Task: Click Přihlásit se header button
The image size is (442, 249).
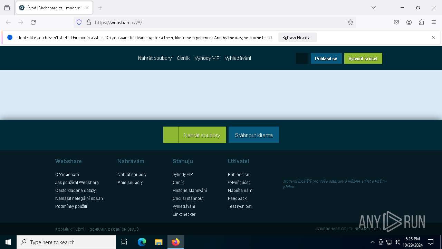Action: point(326,58)
